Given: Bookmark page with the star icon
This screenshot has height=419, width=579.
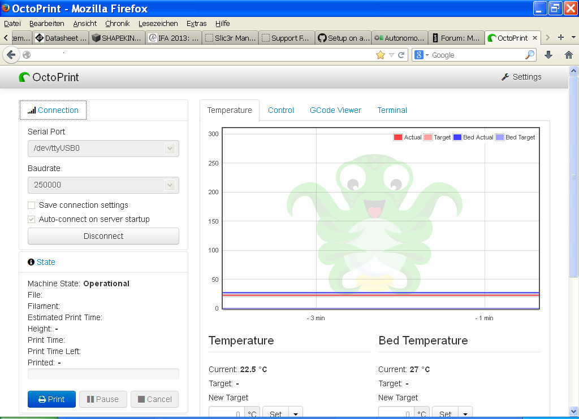Looking at the screenshot, I should click(381, 55).
